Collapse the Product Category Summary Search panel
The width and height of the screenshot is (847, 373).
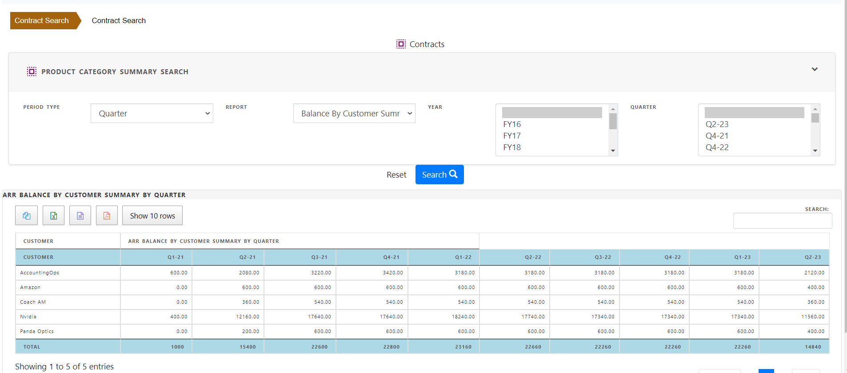click(815, 69)
